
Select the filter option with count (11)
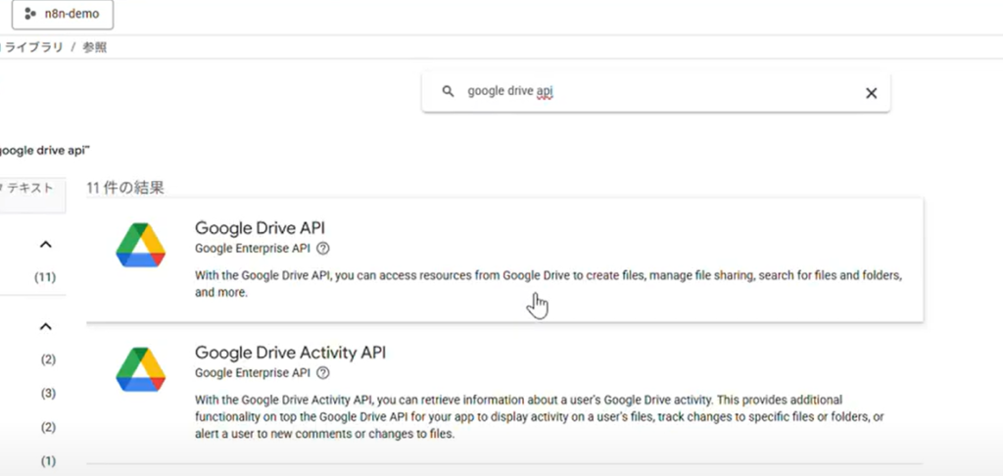pos(45,277)
